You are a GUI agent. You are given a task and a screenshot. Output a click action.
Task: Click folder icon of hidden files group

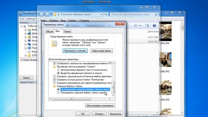(x=54, y=86)
